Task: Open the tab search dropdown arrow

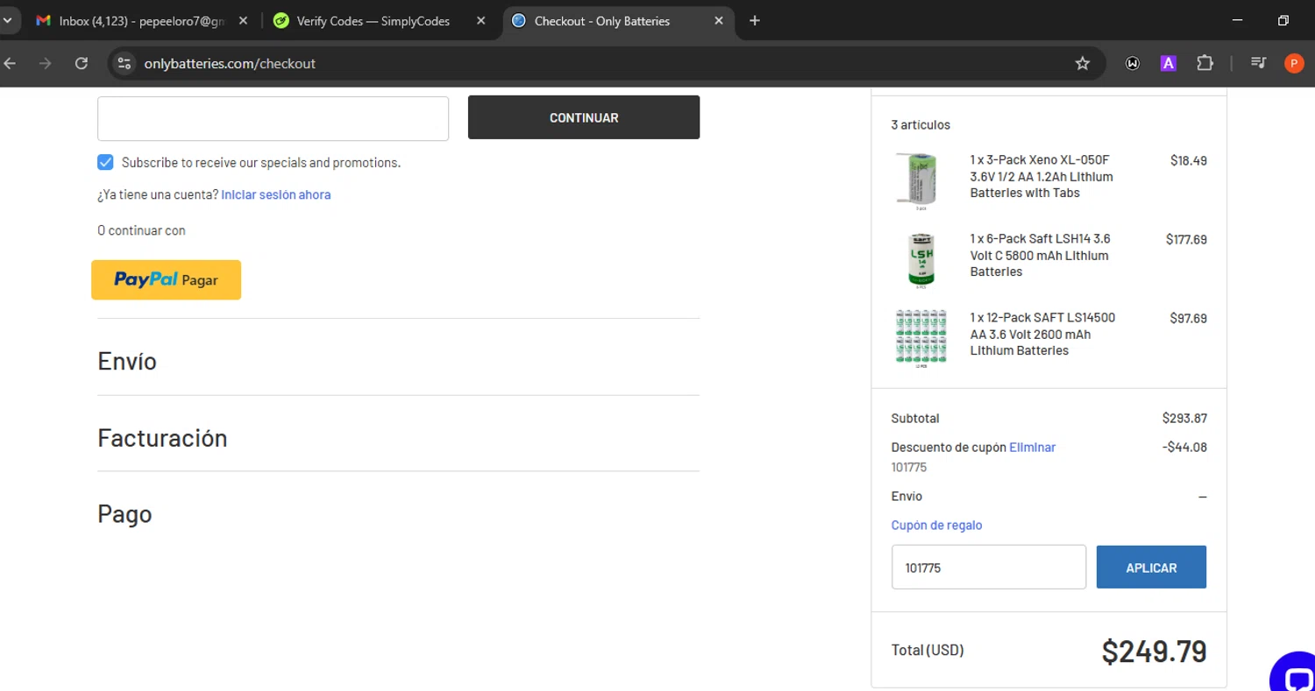Action: (x=7, y=20)
